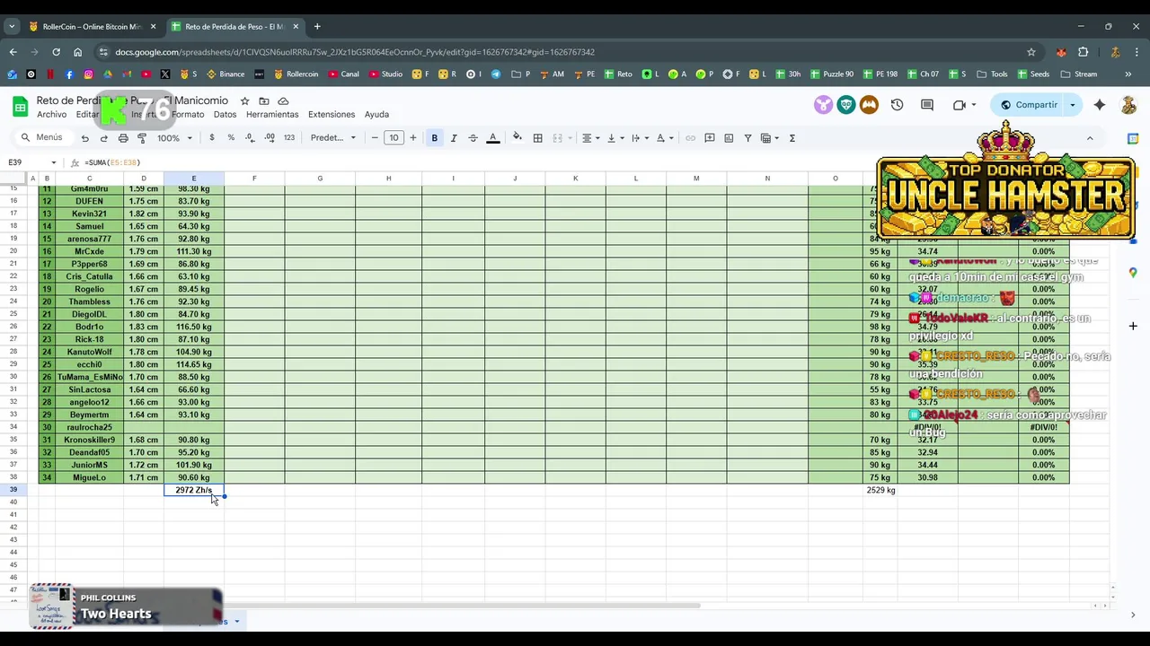Search the Menús box
The image size is (1150, 646).
click(43, 137)
